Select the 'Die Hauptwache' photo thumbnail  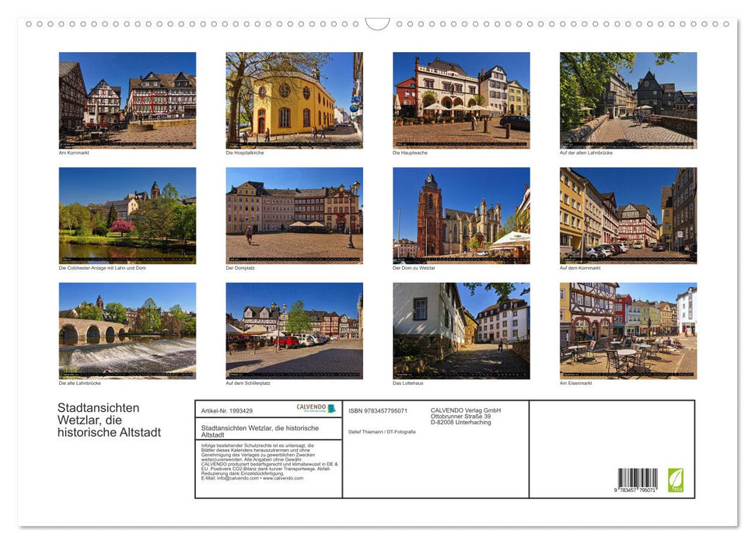pos(461,99)
